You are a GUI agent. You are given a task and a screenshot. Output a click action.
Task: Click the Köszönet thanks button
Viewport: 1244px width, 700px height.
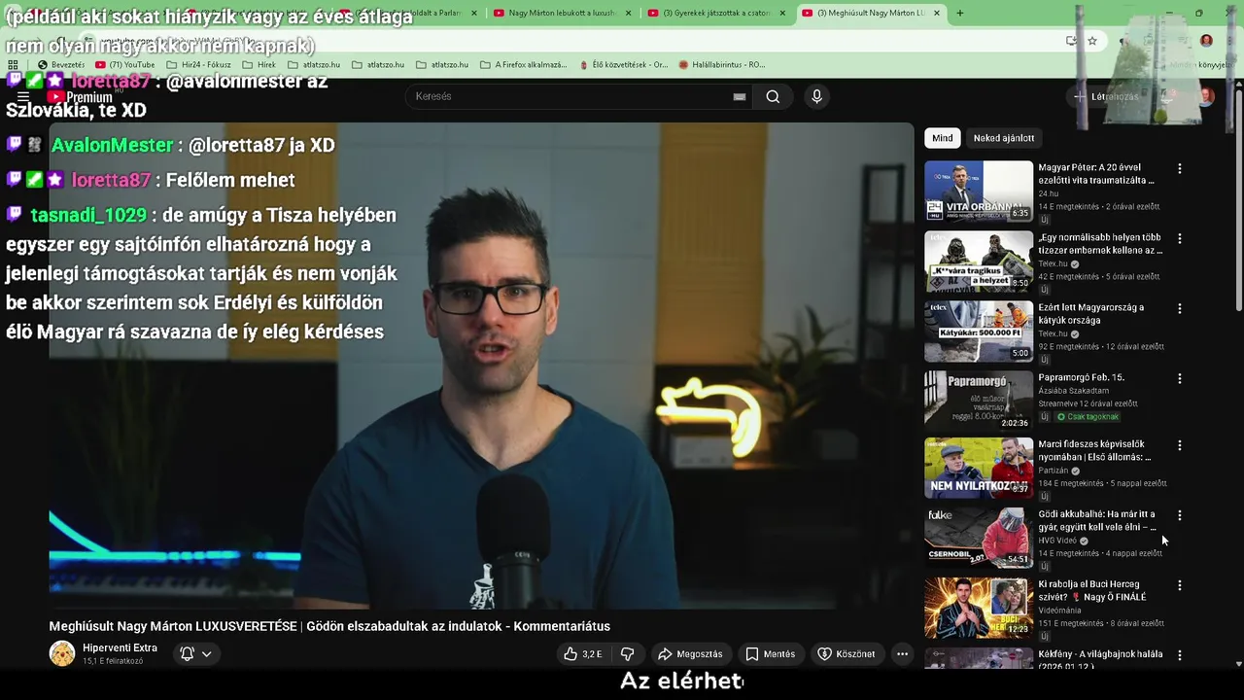point(847,654)
